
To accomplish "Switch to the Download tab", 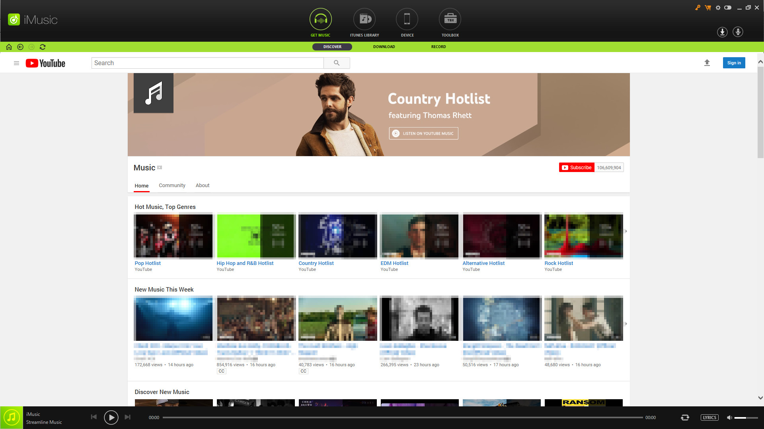I will 384,46.
